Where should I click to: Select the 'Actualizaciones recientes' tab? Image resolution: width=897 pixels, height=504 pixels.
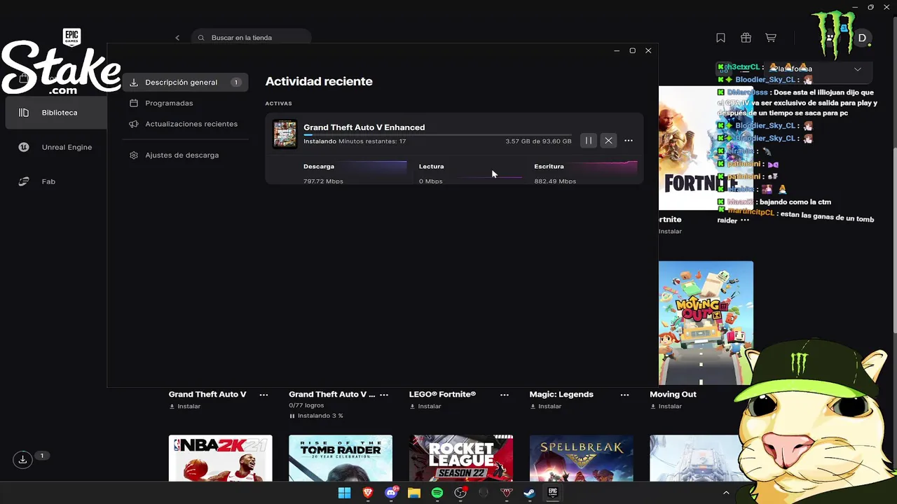click(x=183, y=124)
